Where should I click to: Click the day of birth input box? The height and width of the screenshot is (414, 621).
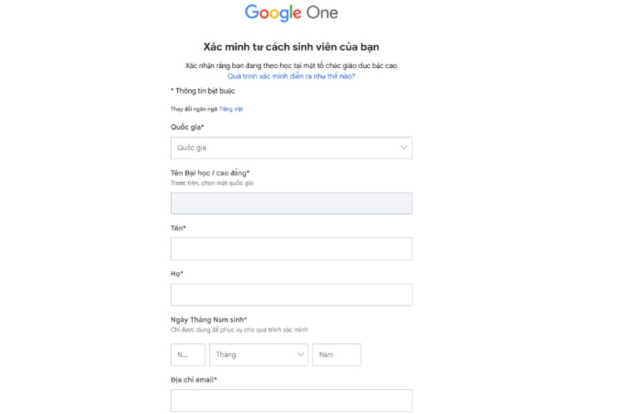pos(188,355)
